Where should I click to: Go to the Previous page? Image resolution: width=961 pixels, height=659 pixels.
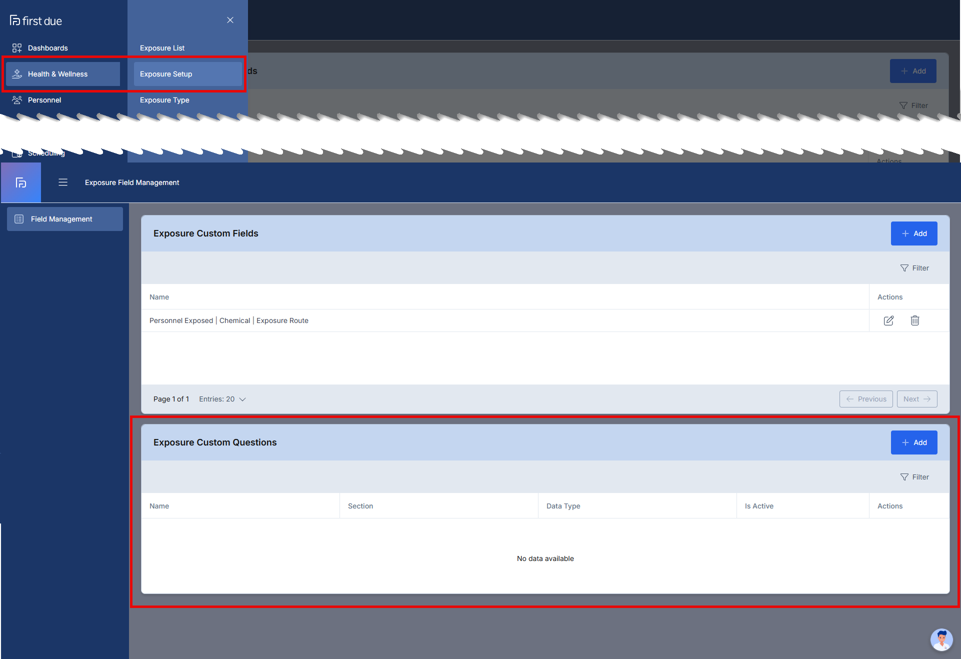866,399
